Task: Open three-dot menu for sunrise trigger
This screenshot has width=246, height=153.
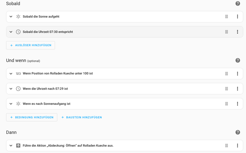Action: tap(237, 17)
